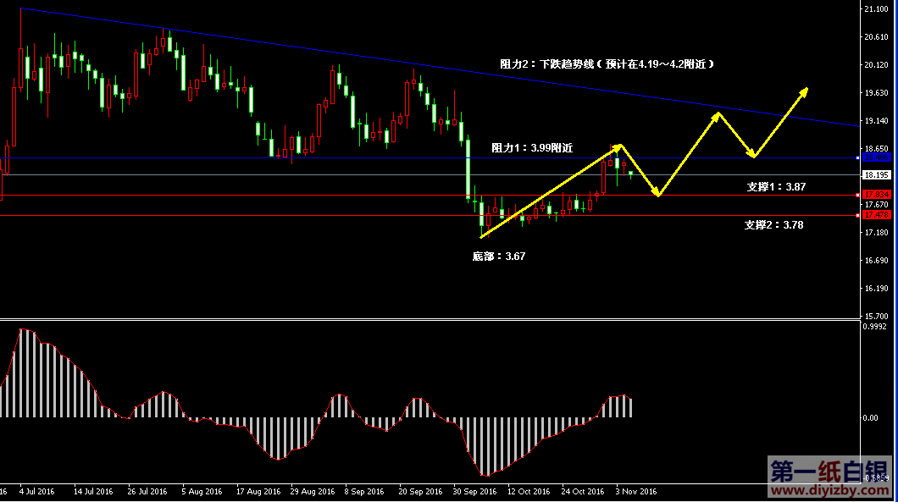Click the 0.9992 indicator scale value

click(875, 326)
